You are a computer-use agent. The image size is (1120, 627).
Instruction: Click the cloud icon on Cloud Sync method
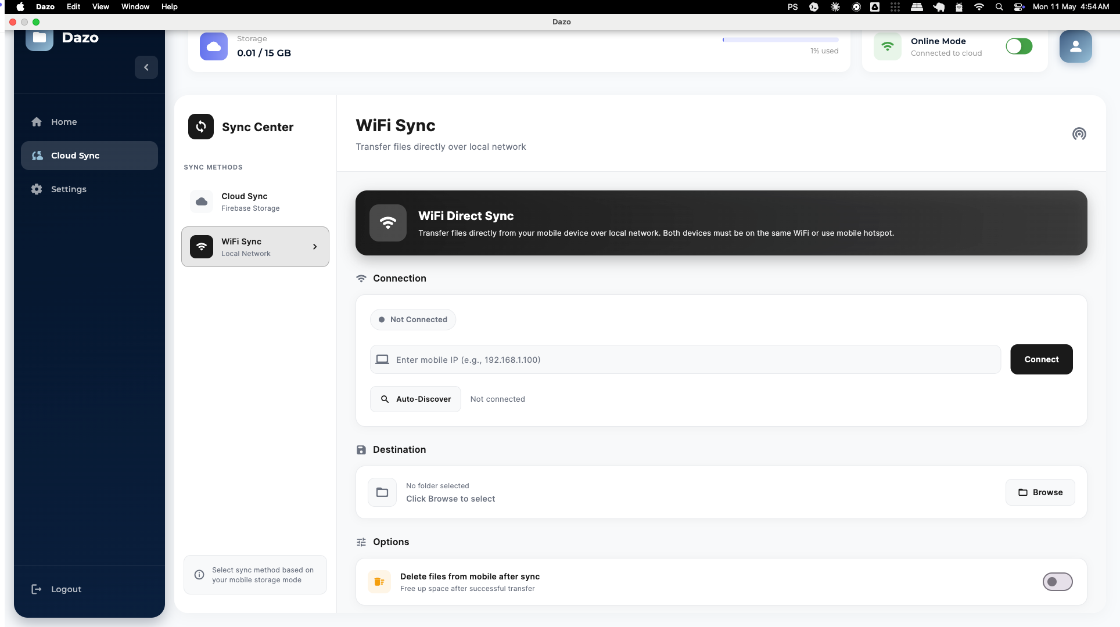coord(202,201)
